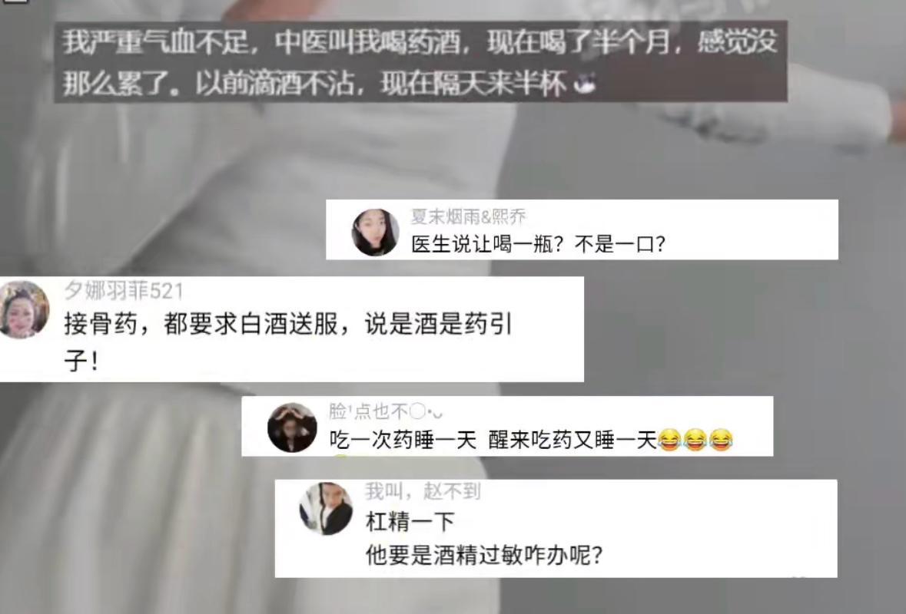Click the trailing 子! line of comment
This screenshot has width=906, height=614.
coord(81,361)
